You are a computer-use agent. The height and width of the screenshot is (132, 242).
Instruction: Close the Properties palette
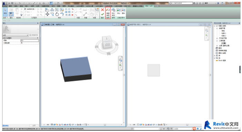click(x=38, y=23)
